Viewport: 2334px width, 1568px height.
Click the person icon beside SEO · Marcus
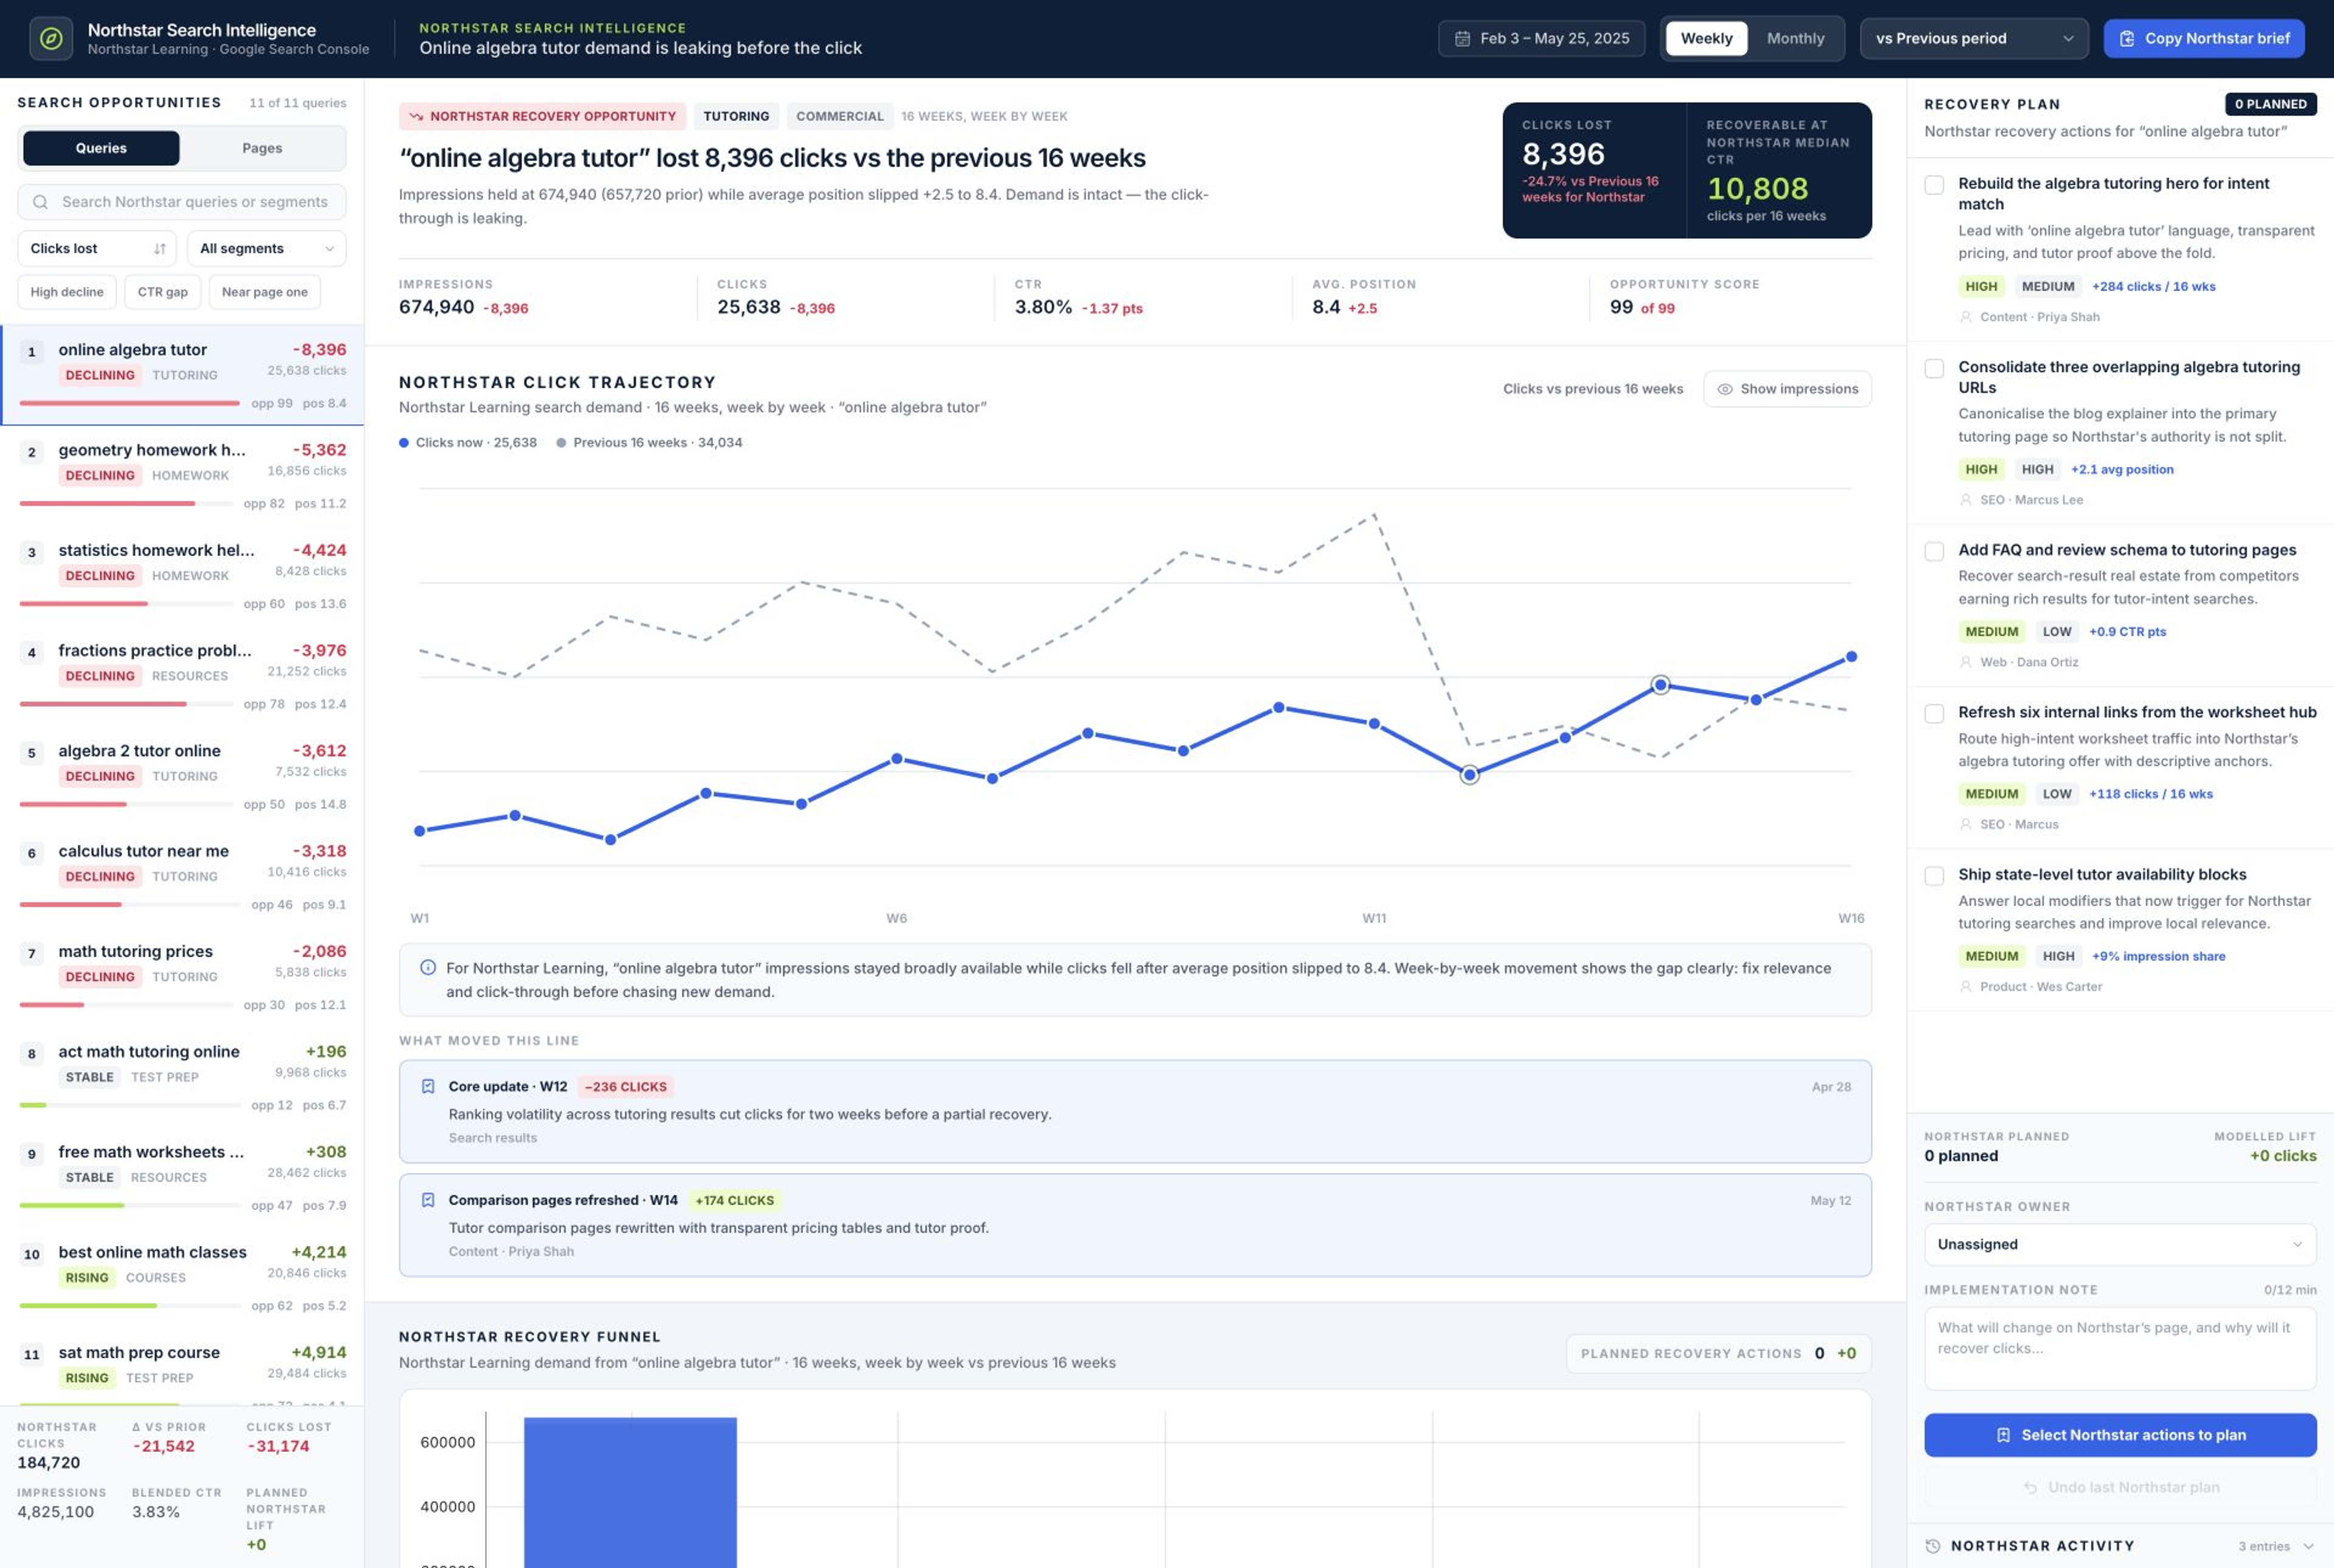(x=1966, y=825)
